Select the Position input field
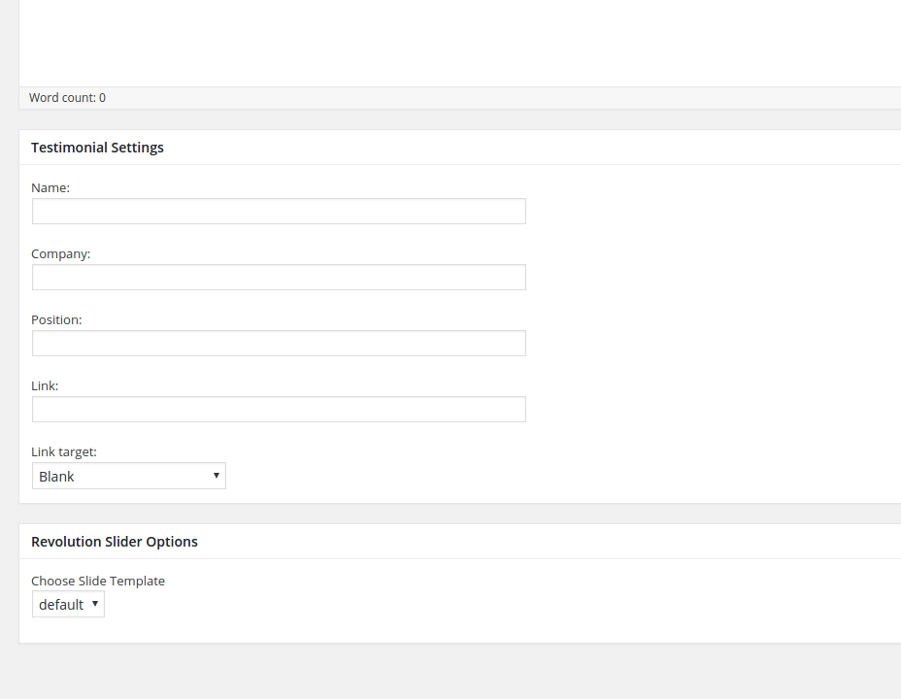This screenshot has height=699, width=901. [x=279, y=344]
